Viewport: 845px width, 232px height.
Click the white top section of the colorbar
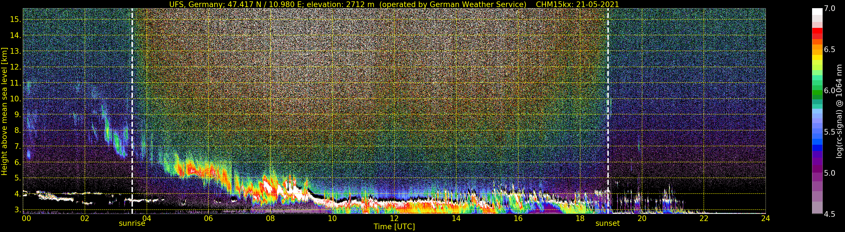817,12
